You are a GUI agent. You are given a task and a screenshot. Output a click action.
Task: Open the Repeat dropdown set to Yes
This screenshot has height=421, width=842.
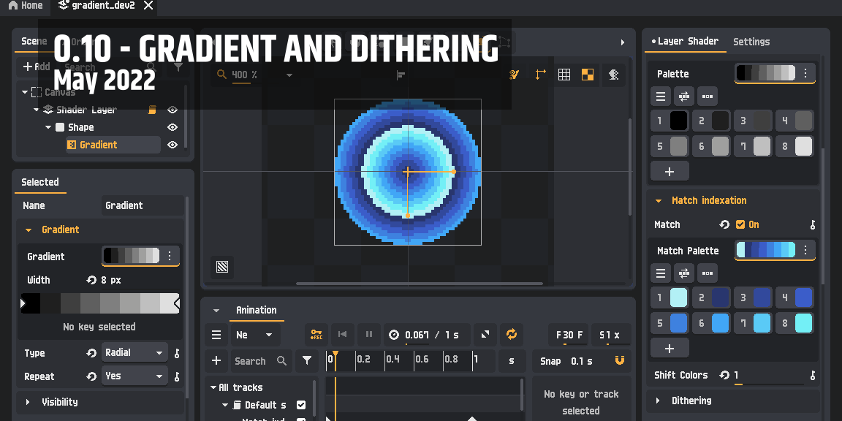pos(134,376)
